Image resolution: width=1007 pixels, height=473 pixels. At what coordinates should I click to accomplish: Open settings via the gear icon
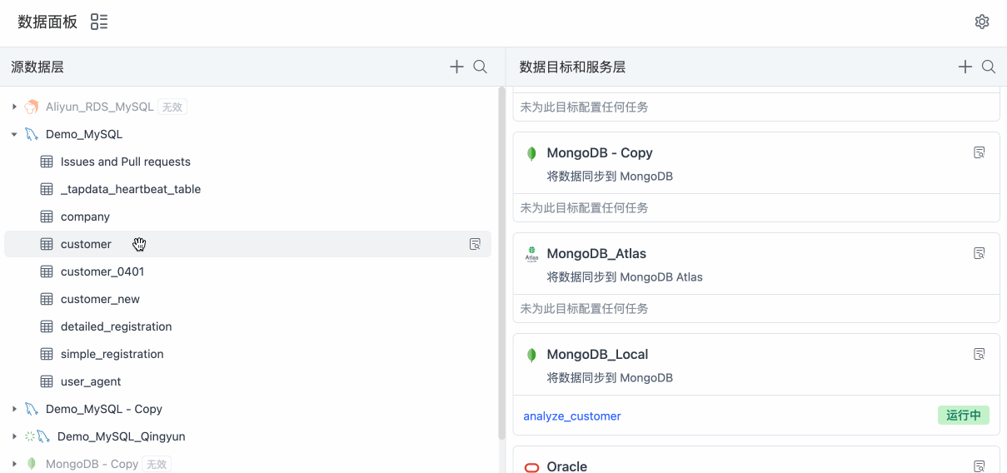click(982, 22)
